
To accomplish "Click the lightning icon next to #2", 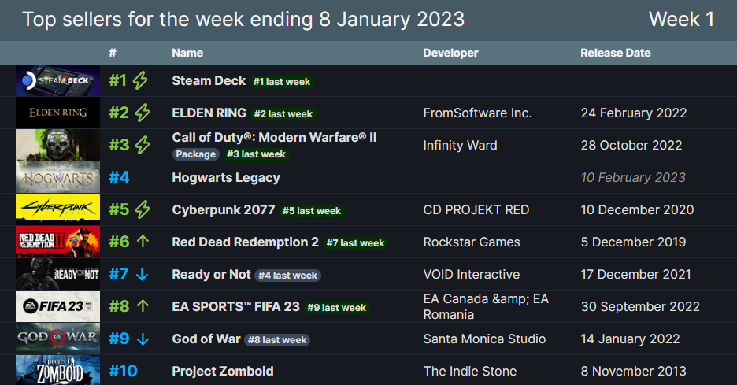I will tap(143, 113).
